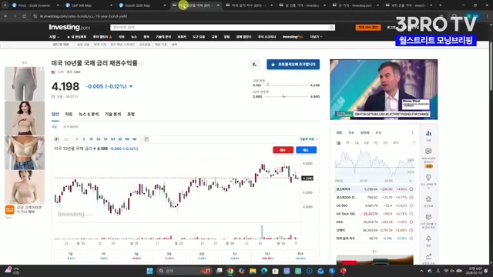The height and width of the screenshot is (277, 493).
Task: Click the bell alerts icon in right sidebar
Action: point(428,239)
